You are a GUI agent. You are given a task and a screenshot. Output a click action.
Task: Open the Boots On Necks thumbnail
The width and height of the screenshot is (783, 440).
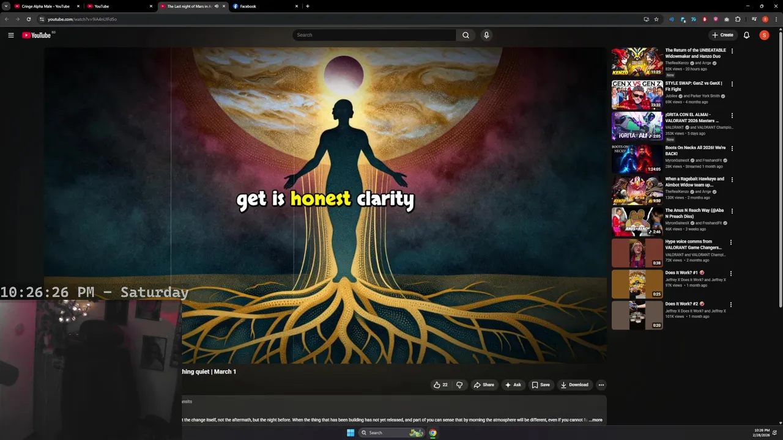(637, 158)
